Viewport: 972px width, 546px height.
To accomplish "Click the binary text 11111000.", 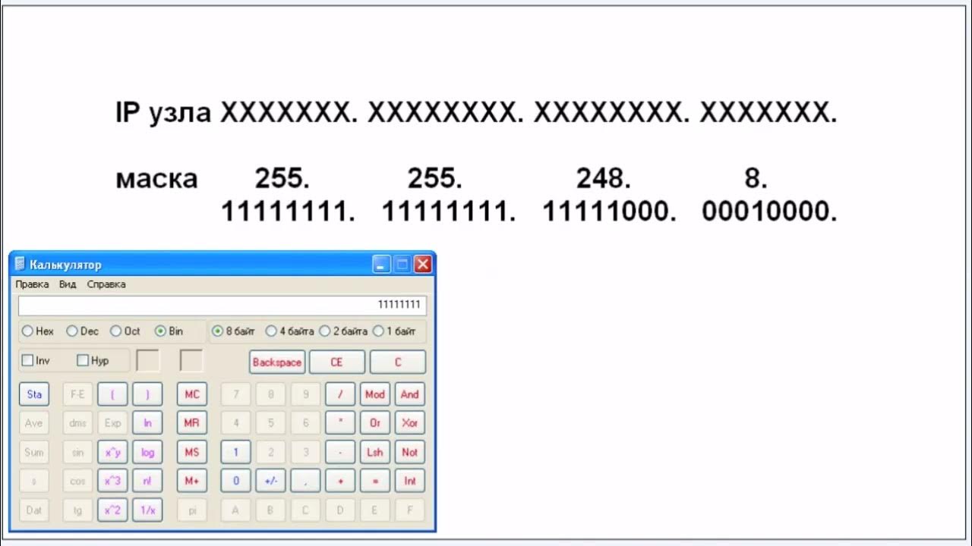I will click(x=609, y=212).
